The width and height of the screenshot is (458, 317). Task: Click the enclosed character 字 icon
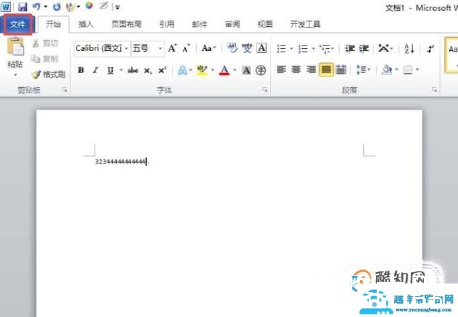(261, 70)
